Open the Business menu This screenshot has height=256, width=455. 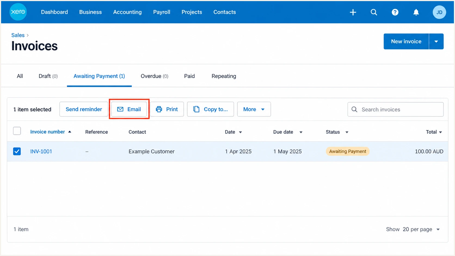point(90,12)
